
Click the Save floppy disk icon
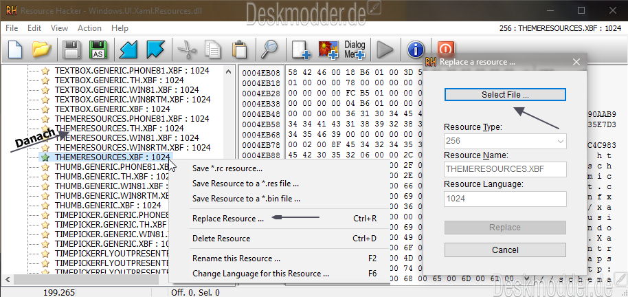[x=72, y=50]
